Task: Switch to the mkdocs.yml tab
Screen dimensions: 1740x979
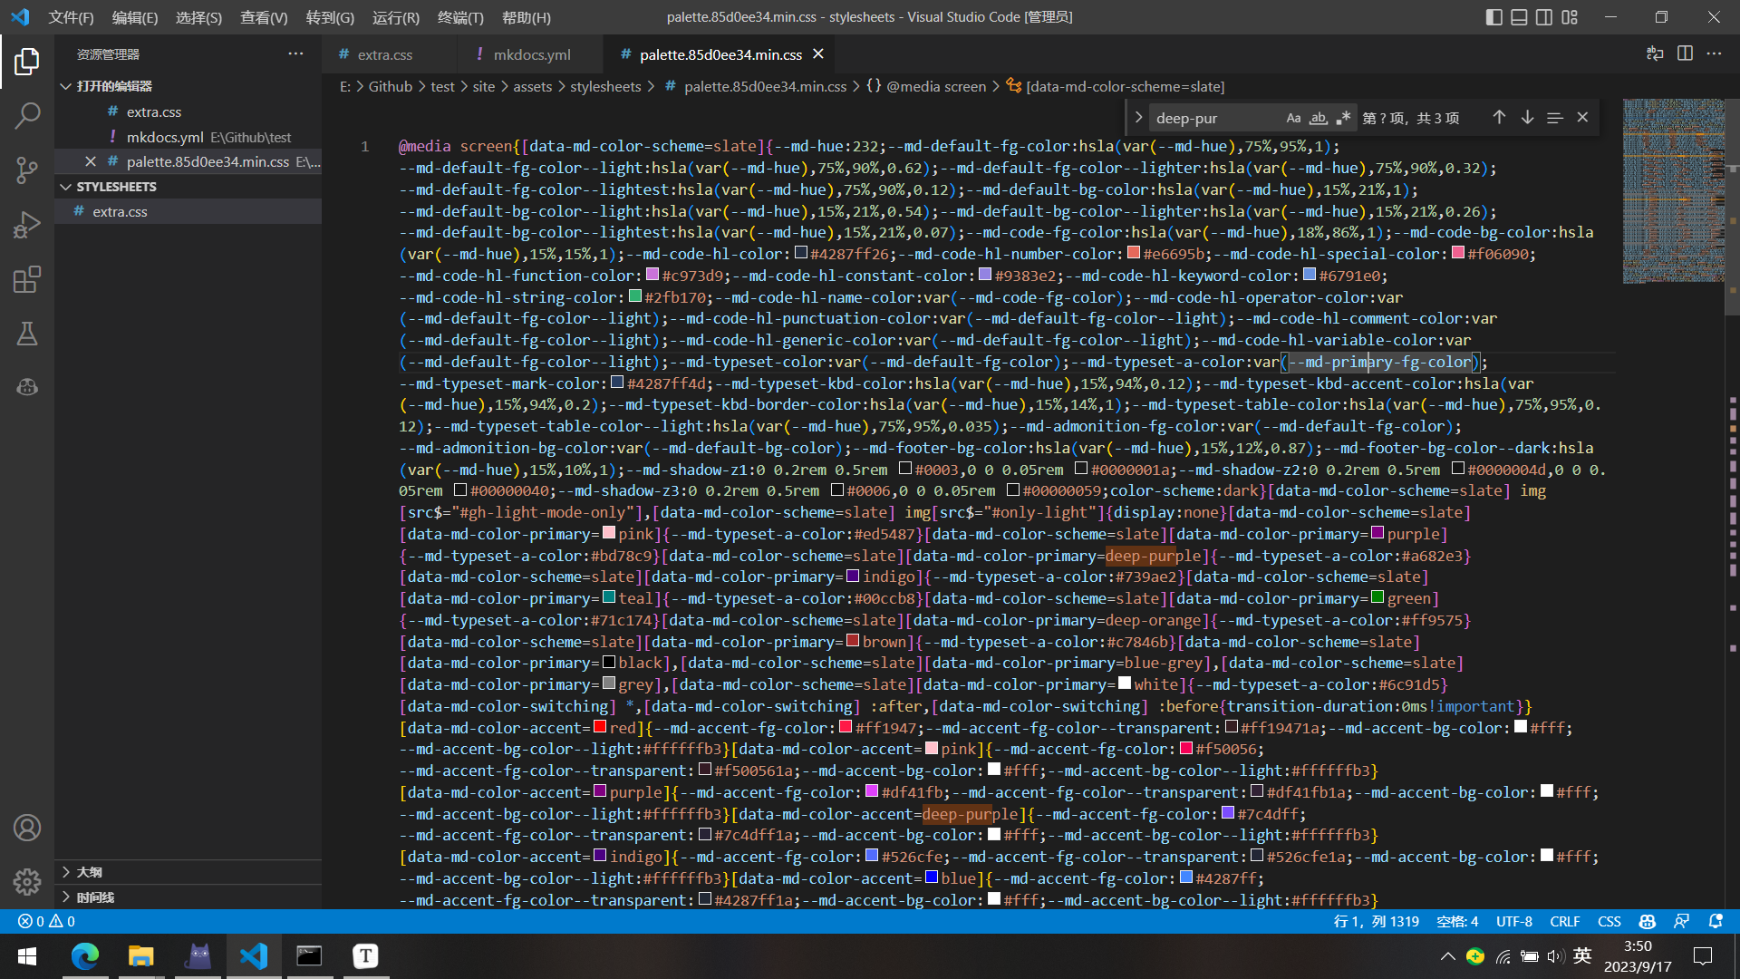Action: click(531, 54)
